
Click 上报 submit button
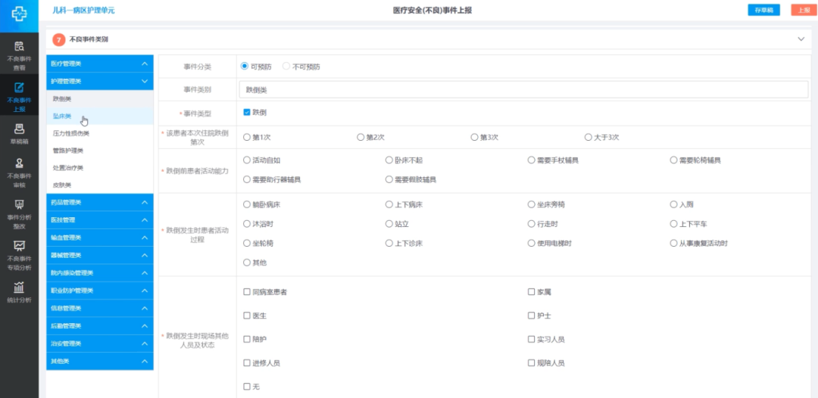click(803, 11)
